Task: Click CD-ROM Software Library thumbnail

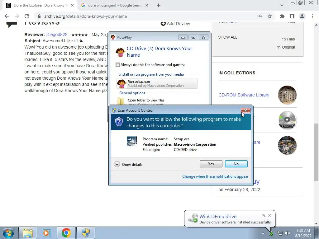Action: click(x=287, y=95)
